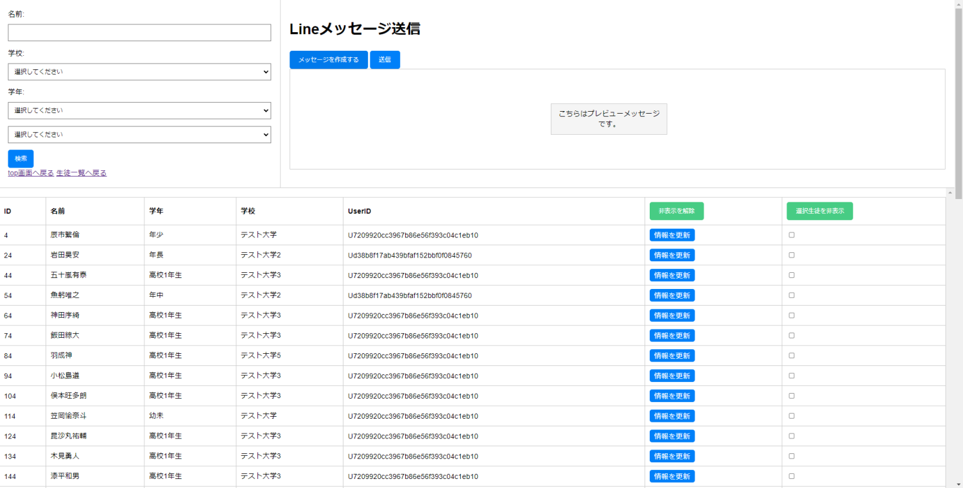This screenshot has height=488, width=963.
Task: Check the box for student ID 84
Action: (792, 356)
